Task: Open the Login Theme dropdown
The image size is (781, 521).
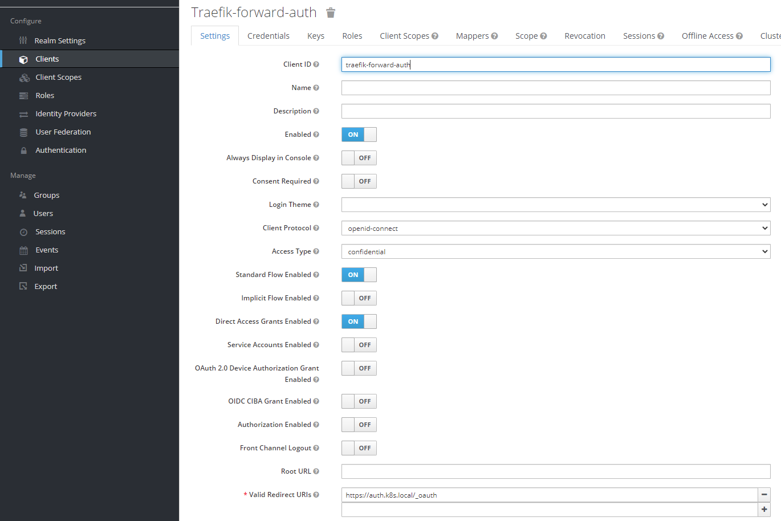Action: click(556, 205)
